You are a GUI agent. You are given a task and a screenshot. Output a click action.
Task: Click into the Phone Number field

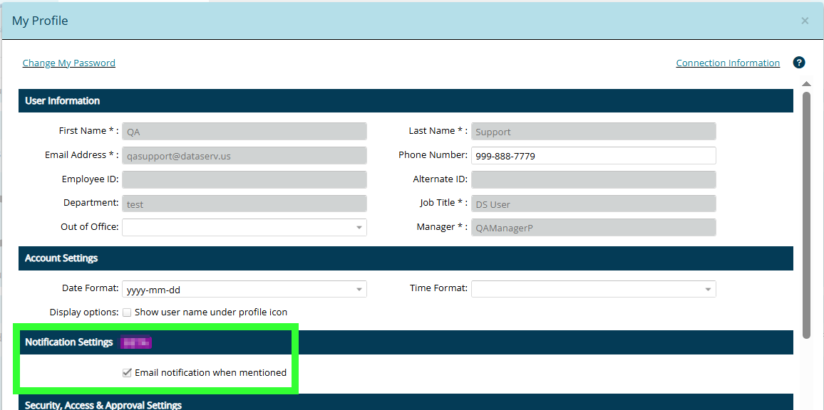click(593, 156)
